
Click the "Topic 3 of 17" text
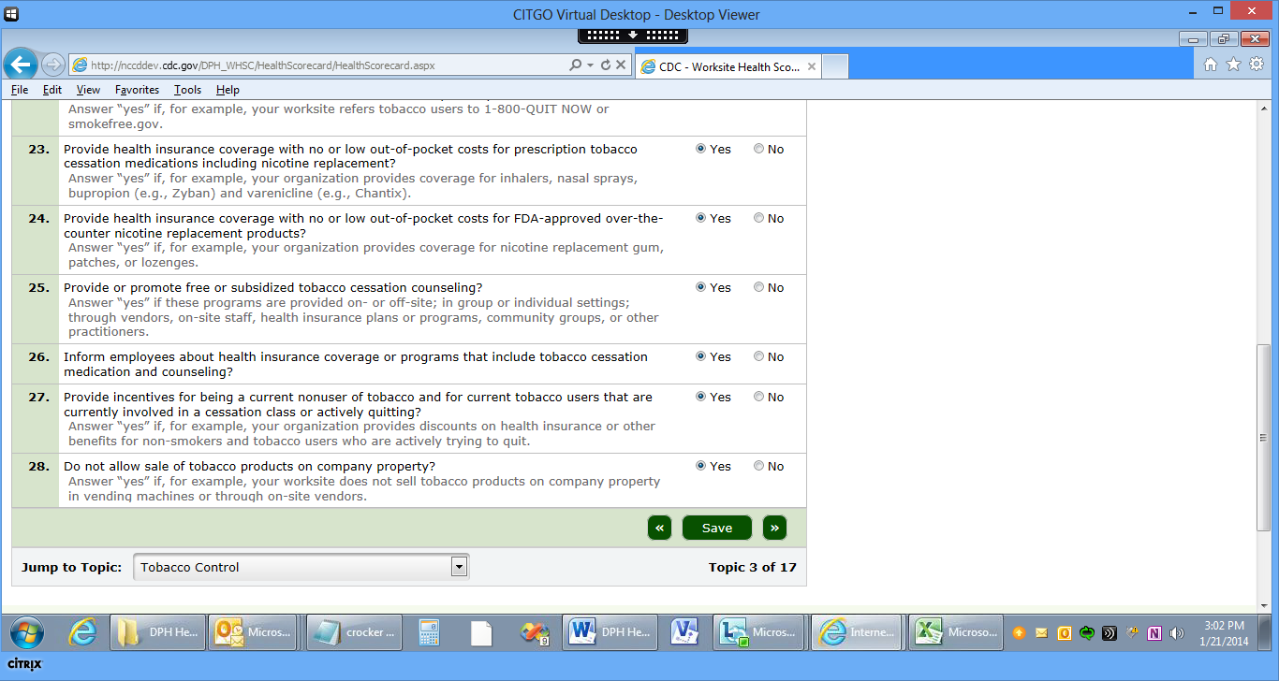(753, 567)
